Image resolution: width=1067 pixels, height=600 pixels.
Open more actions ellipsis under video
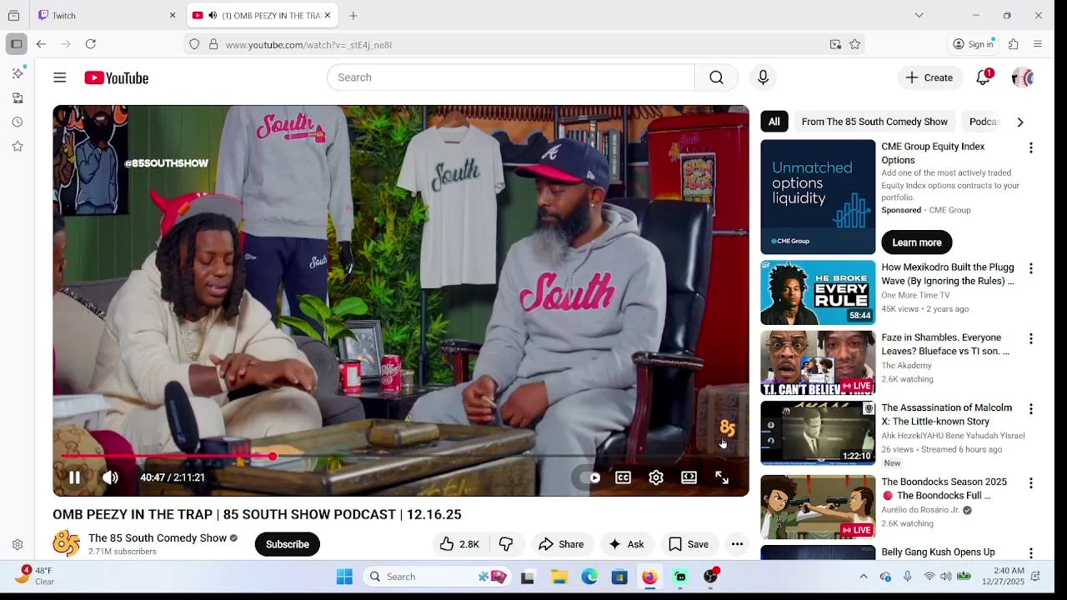pyautogui.click(x=737, y=544)
